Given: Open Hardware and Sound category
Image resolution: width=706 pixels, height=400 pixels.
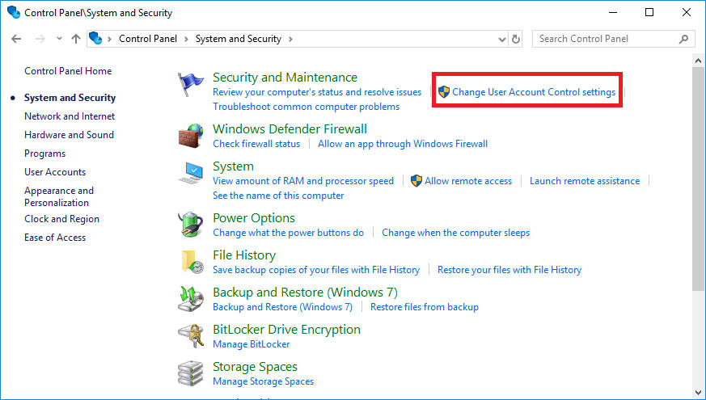Looking at the screenshot, I should [69, 135].
